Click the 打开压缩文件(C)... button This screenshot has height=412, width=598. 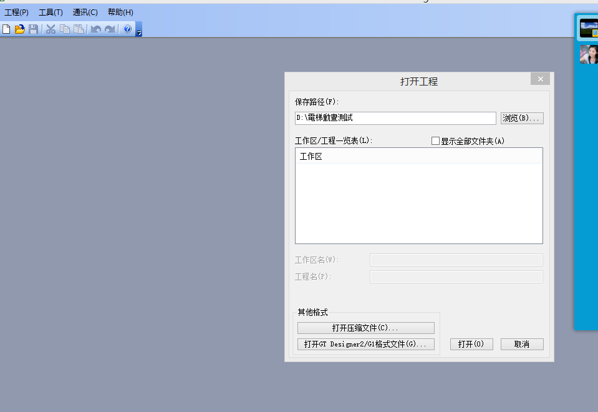(x=365, y=328)
